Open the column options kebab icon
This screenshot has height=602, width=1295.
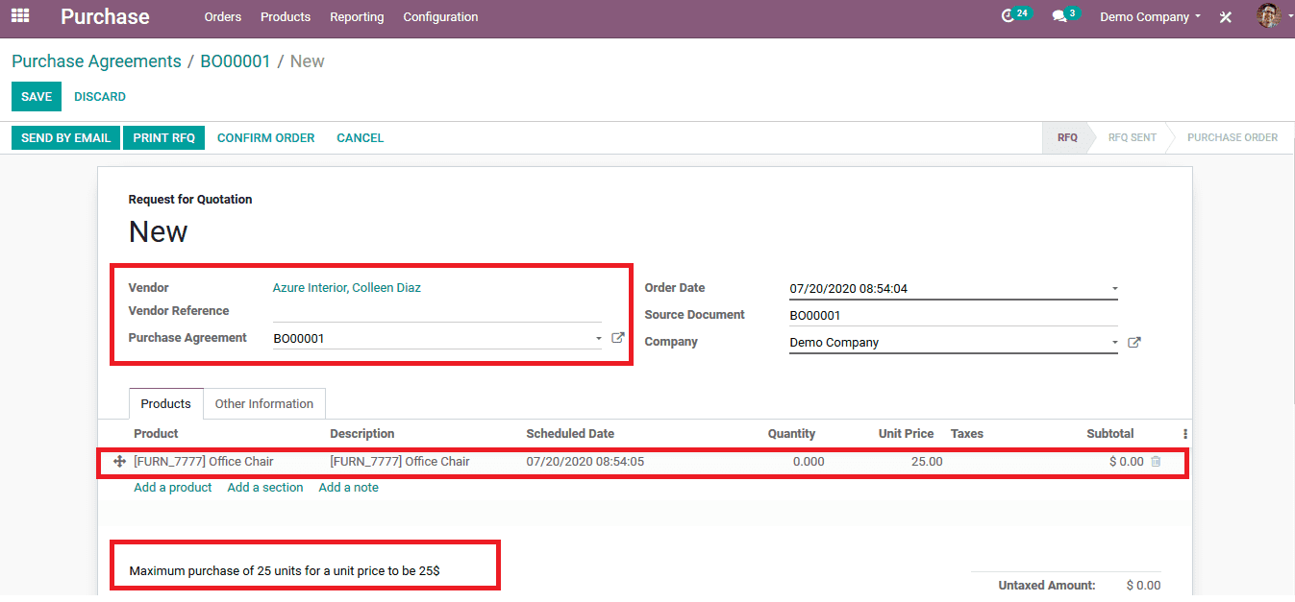(1184, 434)
